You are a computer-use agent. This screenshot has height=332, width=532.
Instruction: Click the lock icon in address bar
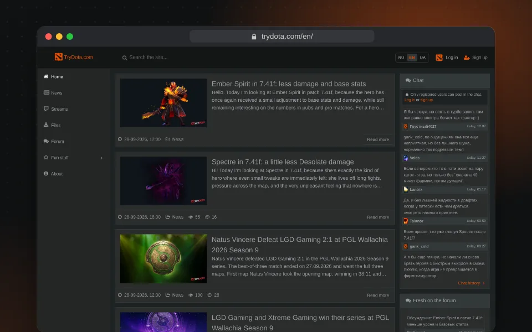(x=254, y=37)
